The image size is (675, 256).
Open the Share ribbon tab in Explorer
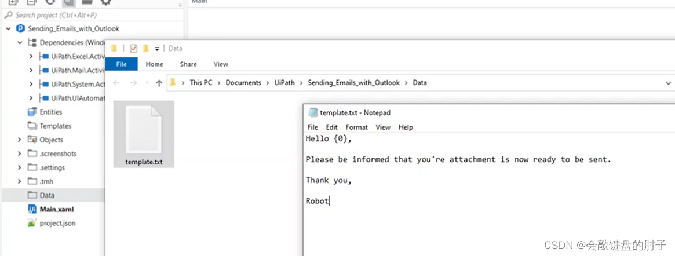click(188, 64)
